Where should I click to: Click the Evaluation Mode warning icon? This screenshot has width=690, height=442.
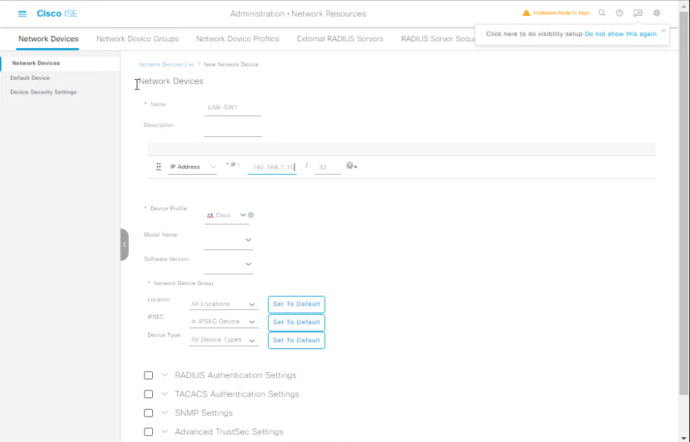(526, 13)
